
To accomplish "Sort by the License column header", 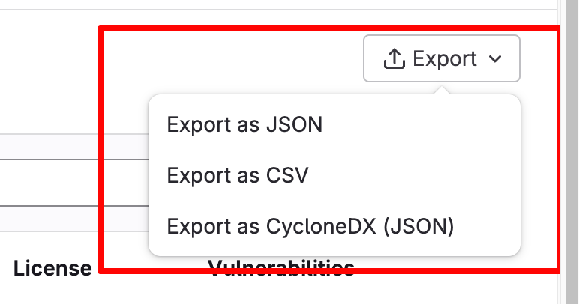I will point(52,268).
